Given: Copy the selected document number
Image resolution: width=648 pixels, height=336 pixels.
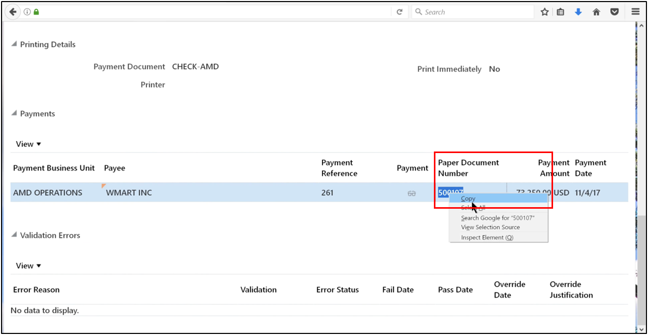Looking at the screenshot, I should click(468, 198).
